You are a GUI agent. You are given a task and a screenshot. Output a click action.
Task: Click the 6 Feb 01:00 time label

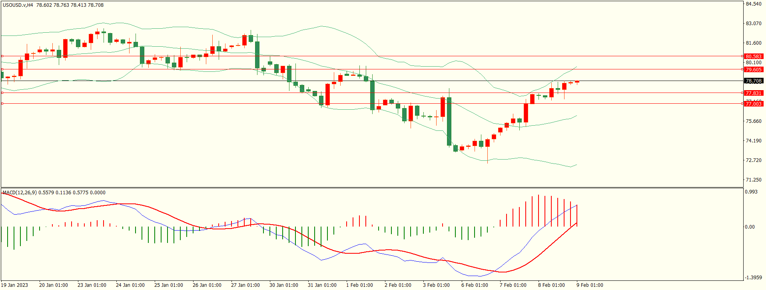(475, 285)
